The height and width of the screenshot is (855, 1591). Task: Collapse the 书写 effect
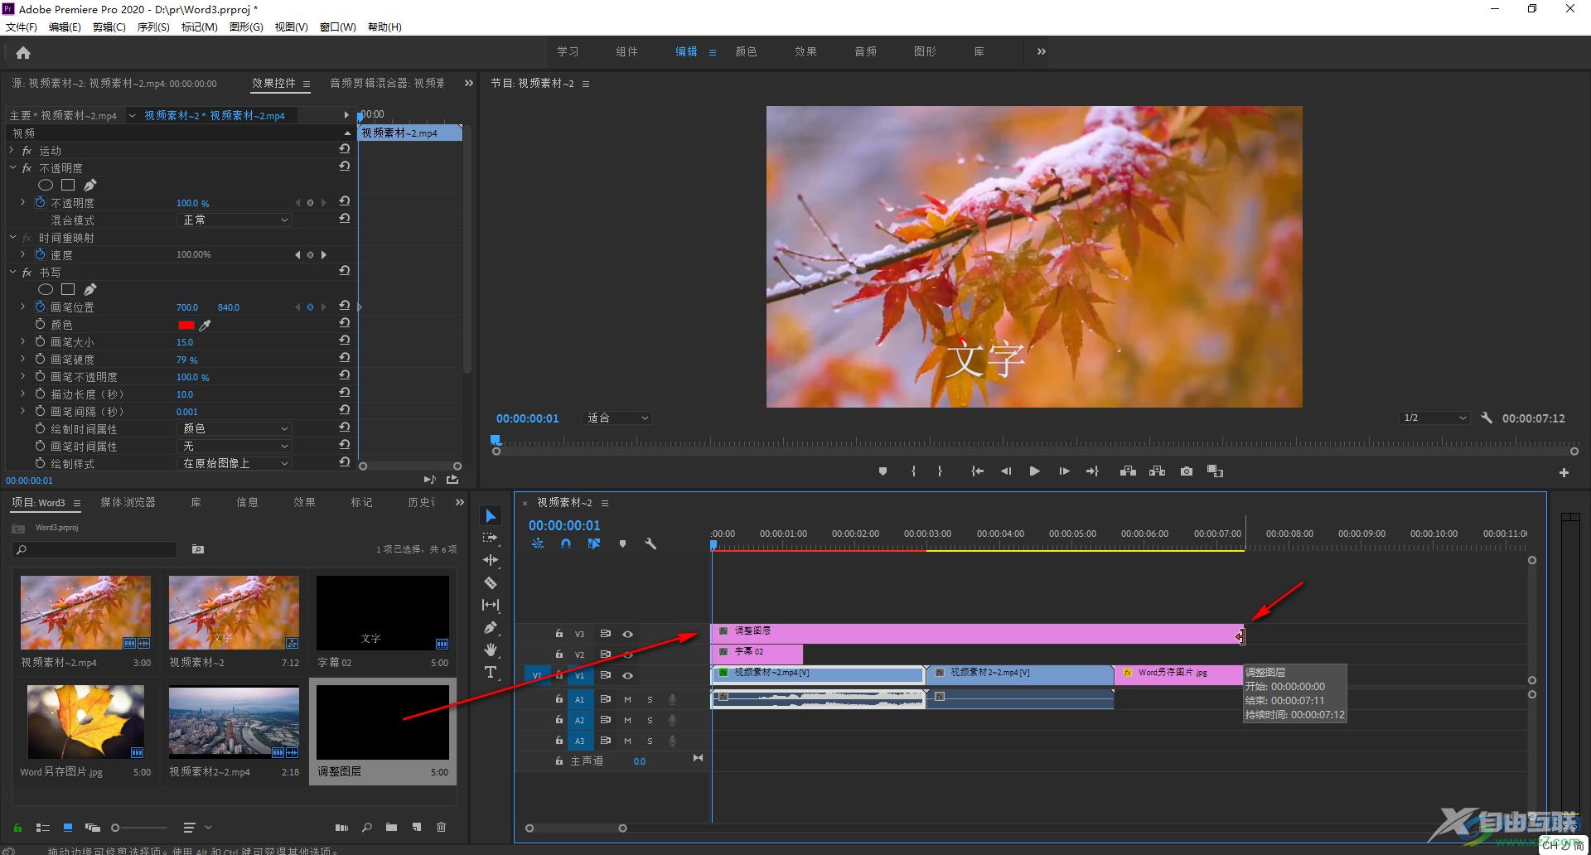(12, 272)
